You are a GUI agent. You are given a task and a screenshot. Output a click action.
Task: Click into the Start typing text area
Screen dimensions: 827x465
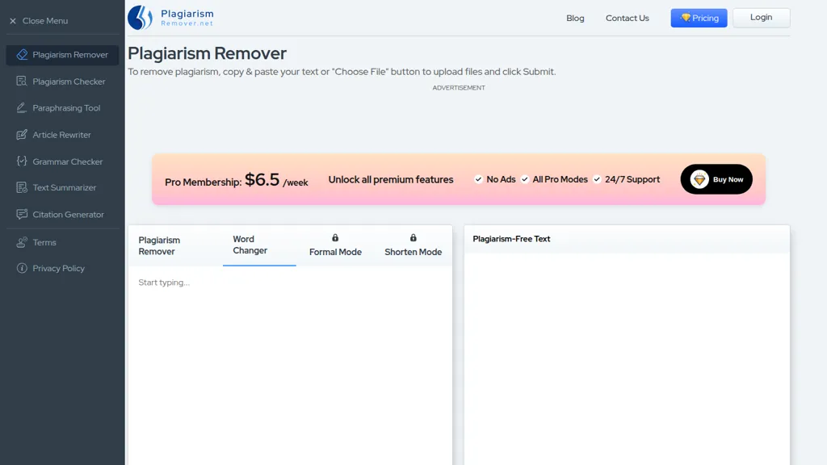point(290,366)
